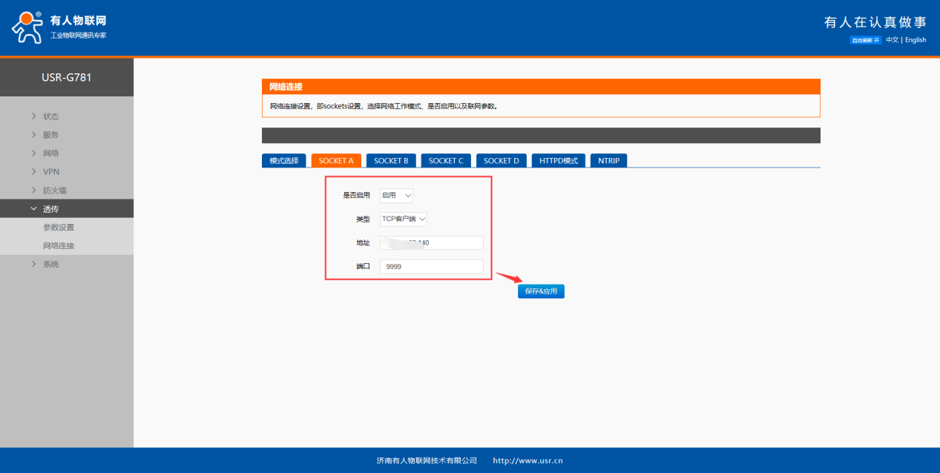Expand the 状态 sidebar section
Viewport: 940px width, 473px height.
50,116
